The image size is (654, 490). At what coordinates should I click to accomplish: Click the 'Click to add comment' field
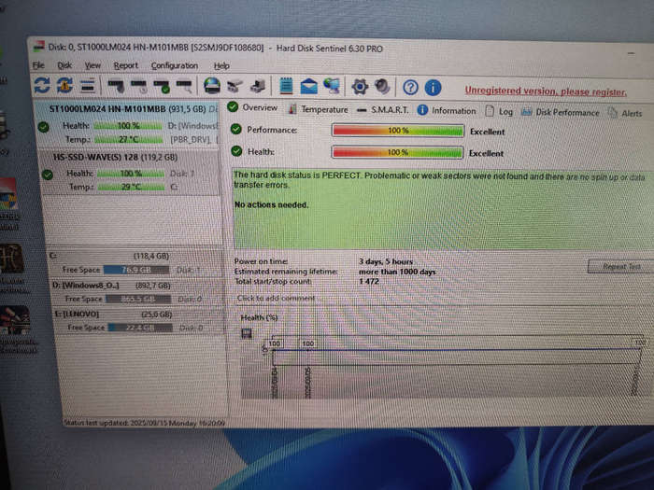pyautogui.click(x=277, y=298)
